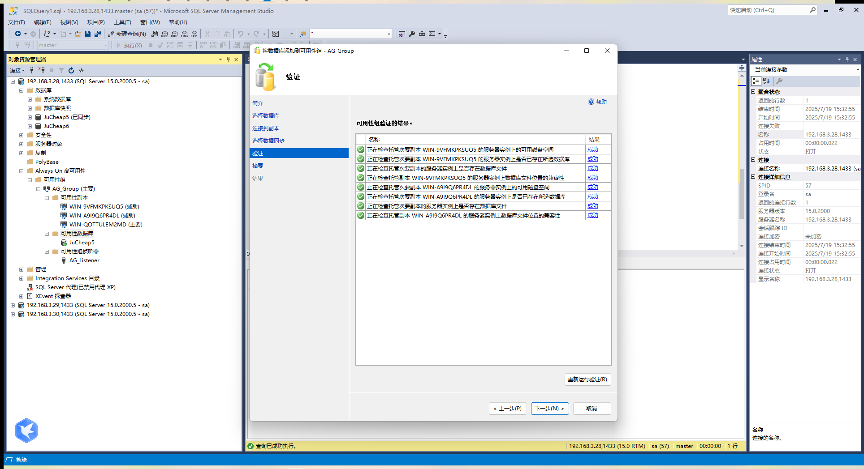Screen dimensions: 864x469
Task: Refresh the Object Explorer tree
Action: point(71,70)
